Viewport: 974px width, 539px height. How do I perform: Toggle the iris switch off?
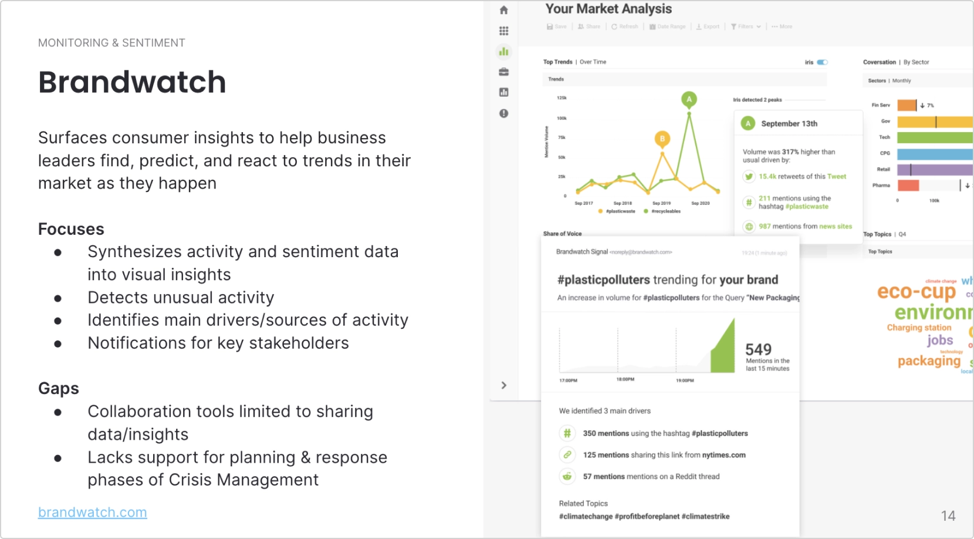[x=822, y=62]
